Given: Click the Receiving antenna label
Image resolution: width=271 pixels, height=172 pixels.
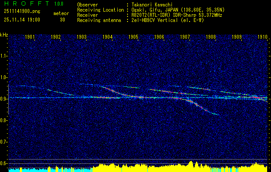Looking at the screenshot, I should pyautogui.click(x=99, y=20).
